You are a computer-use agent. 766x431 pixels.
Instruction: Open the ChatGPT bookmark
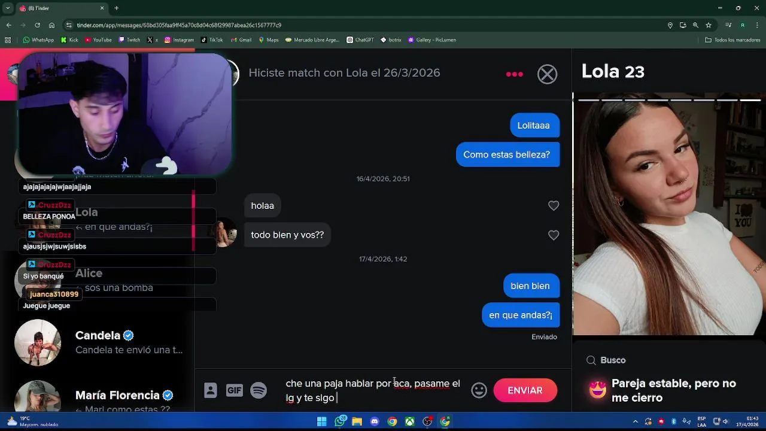(x=360, y=40)
